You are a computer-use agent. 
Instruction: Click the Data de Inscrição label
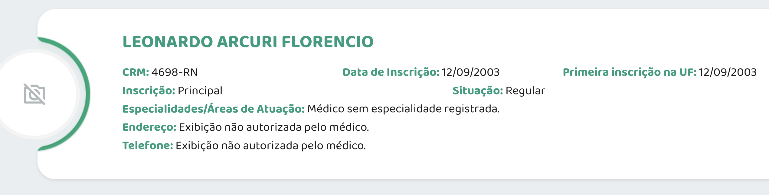click(391, 72)
